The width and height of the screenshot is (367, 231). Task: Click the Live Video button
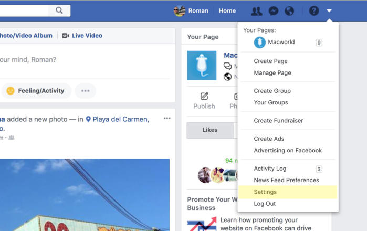click(82, 36)
